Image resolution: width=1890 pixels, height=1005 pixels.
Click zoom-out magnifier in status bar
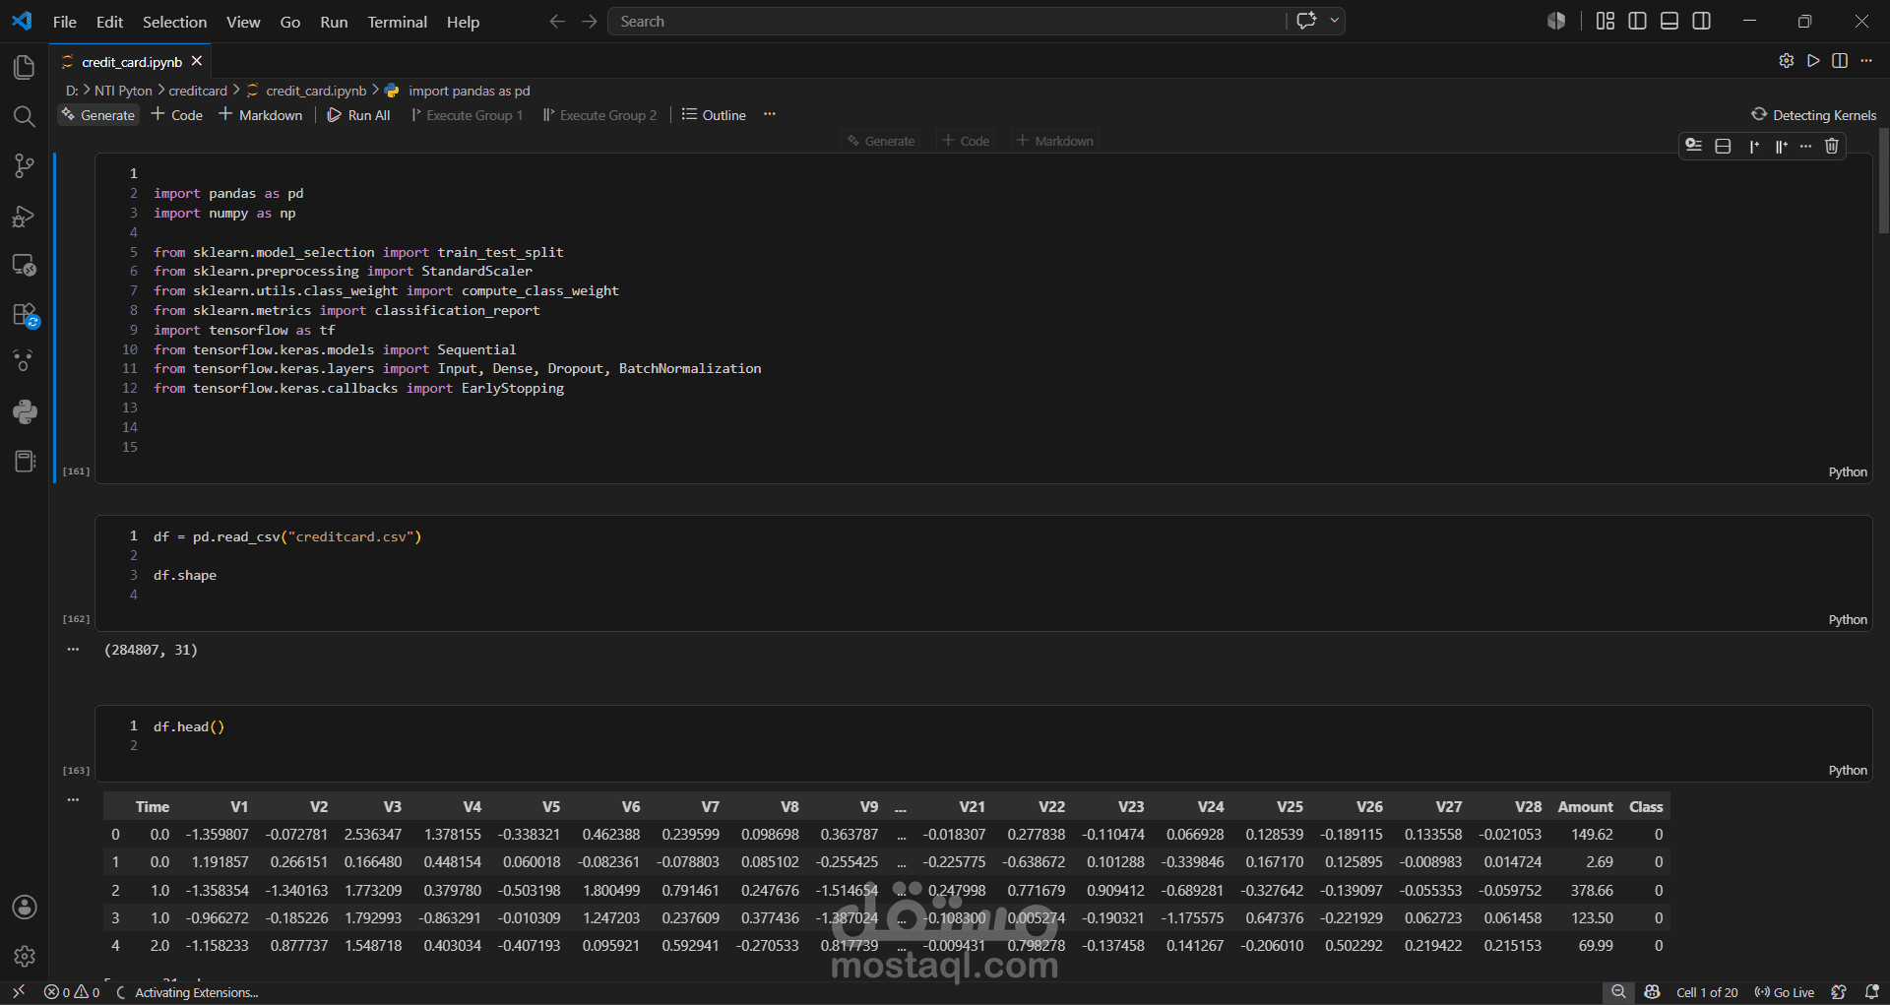pos(1618,992)
